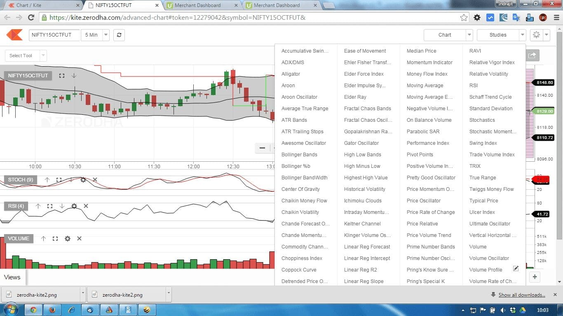The width and height of the screenshot is (563, 316).
Task: Expand the Select Tool dropdown
Action: point(26,56)
